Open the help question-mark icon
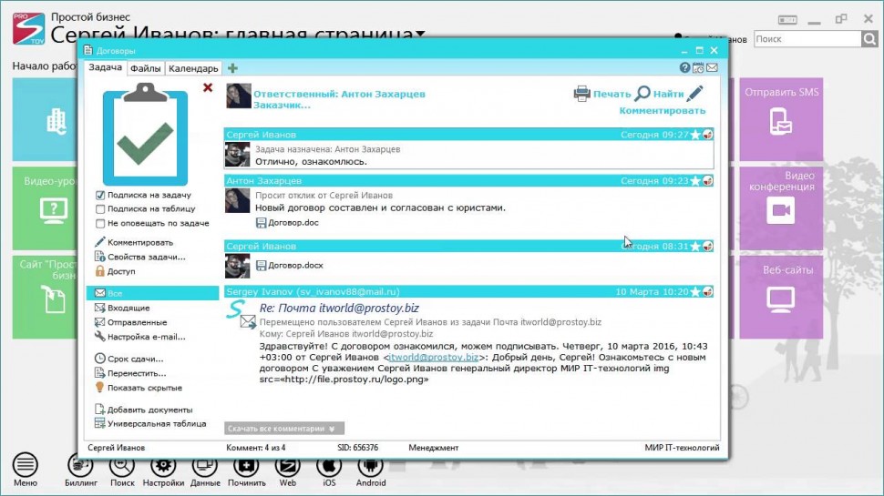 (x=684, y=68)
